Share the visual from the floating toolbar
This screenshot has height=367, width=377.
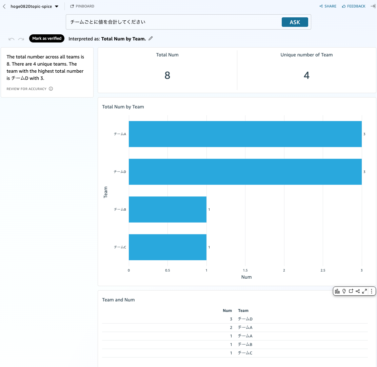[358, 291]
